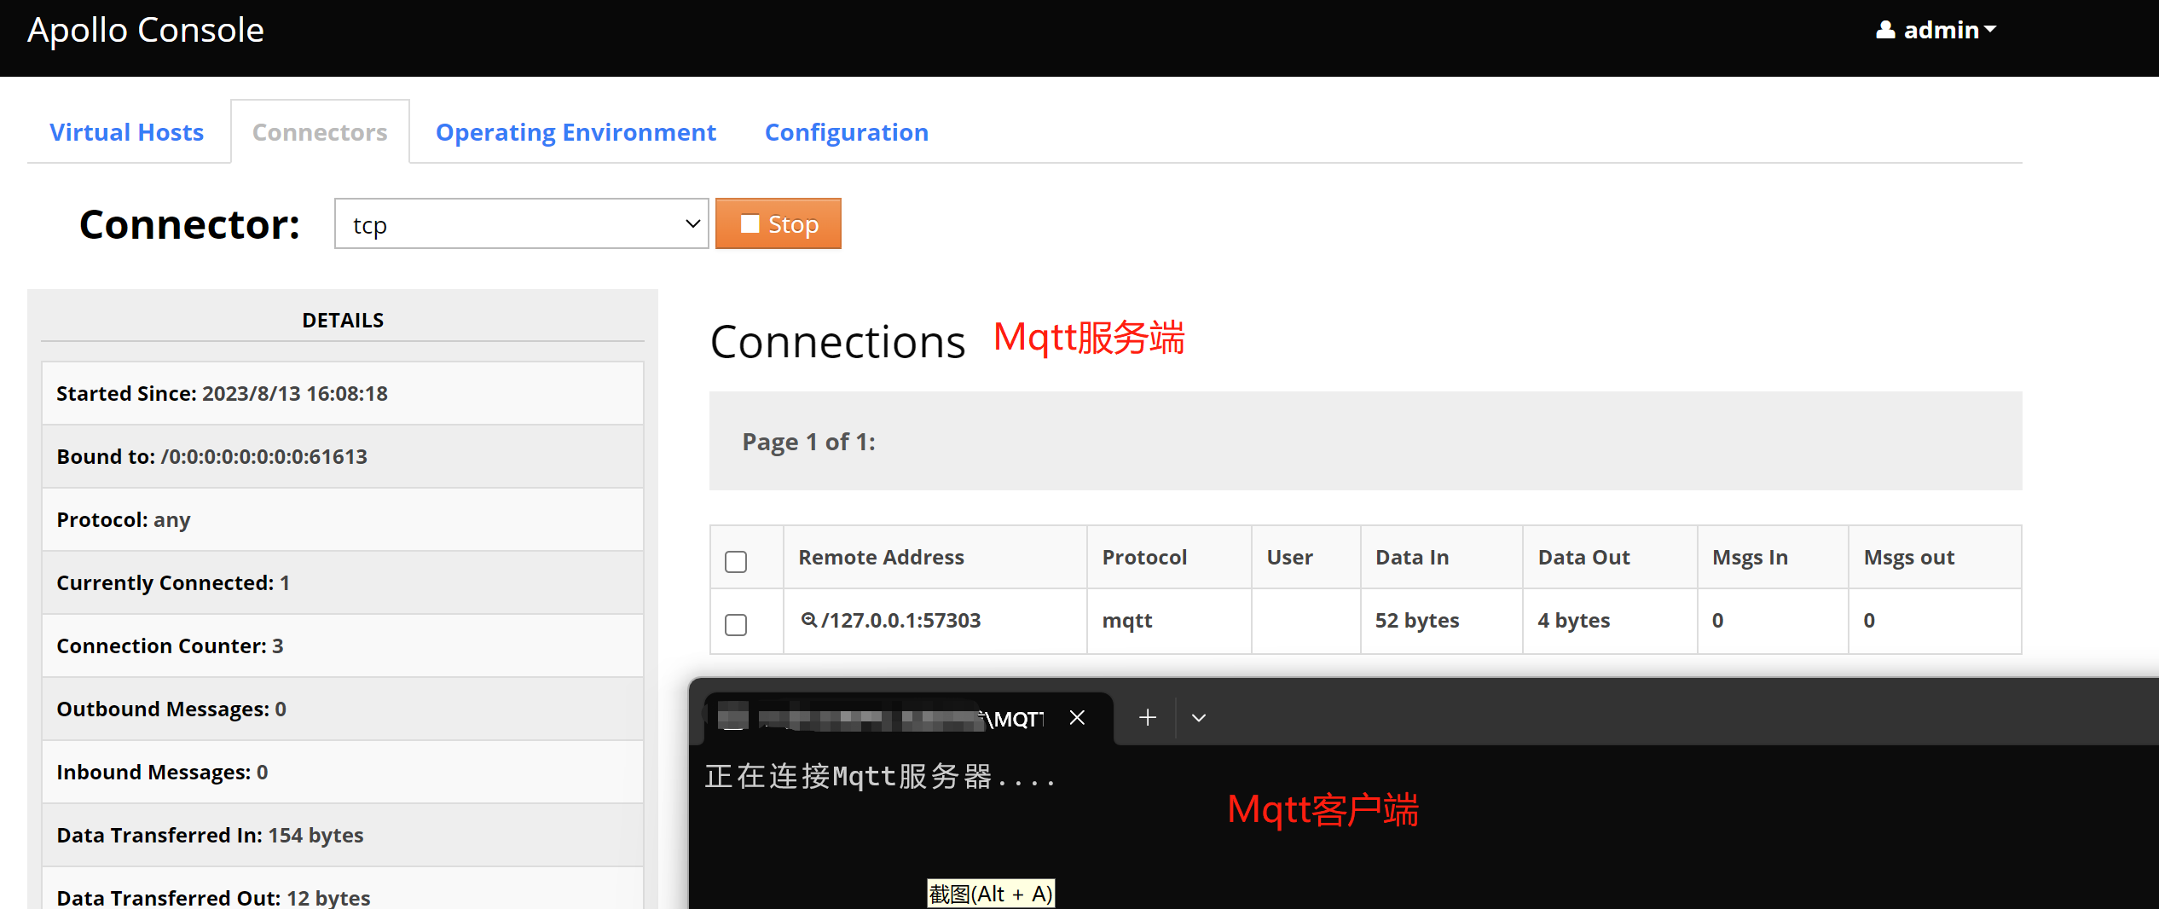Click Data Transferred In: 154 bytes row
The height and width of the screenshot is (909, 2159).
pyautogui.click(x=343, y=835)
